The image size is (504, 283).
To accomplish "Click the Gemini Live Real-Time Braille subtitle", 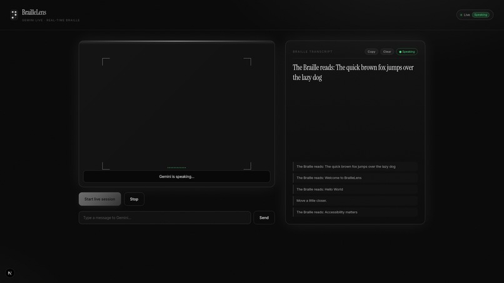I will [51, 20].
